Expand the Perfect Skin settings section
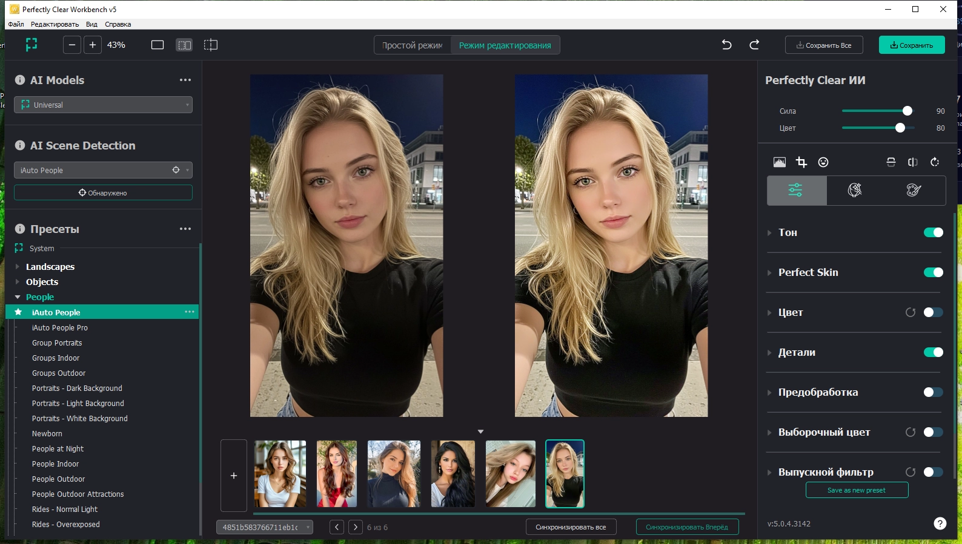Image resolution: width=962 pixels, height=544 pixels. pyautogui.click(x=769, y=272)
